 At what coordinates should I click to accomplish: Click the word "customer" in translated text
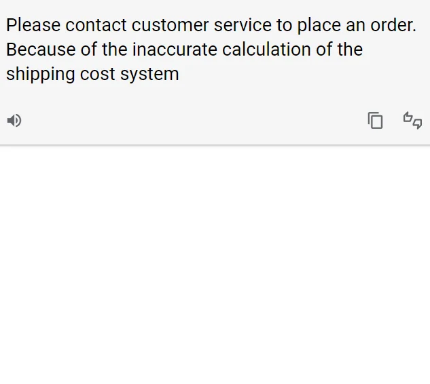(x=170, y=26)
